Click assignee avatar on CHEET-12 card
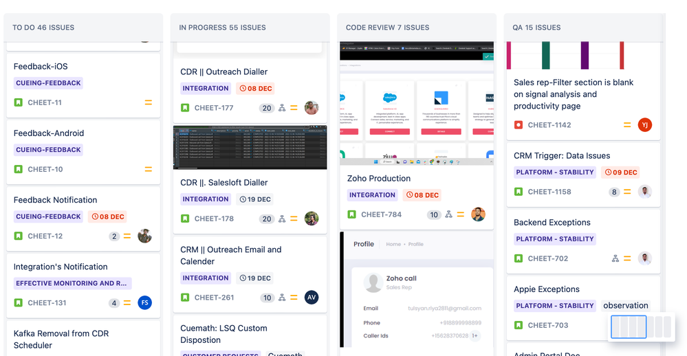 144,236
